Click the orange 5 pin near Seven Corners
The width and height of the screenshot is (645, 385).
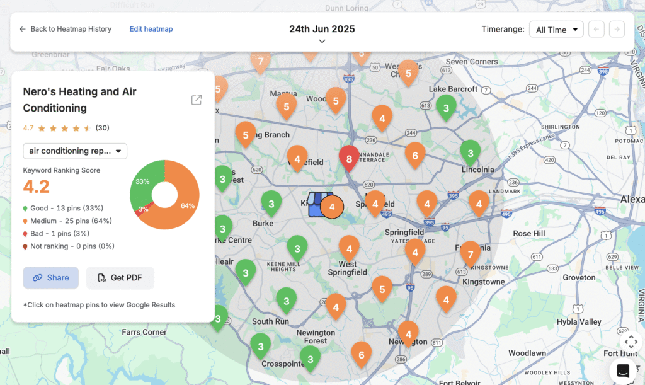coord(408,73)
